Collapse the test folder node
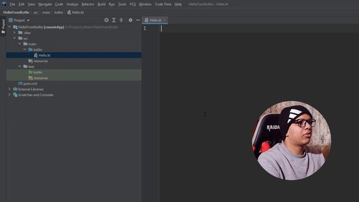The width and height of the screenshot is (359, 202). (x=20, y=66)
